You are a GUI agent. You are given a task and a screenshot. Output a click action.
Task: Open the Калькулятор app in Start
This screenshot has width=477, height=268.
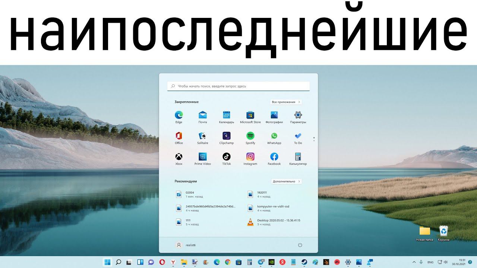pyautogui.click(x=298, y=159)
